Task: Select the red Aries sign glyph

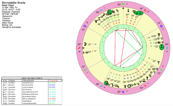Action: (x=145, y=86)
